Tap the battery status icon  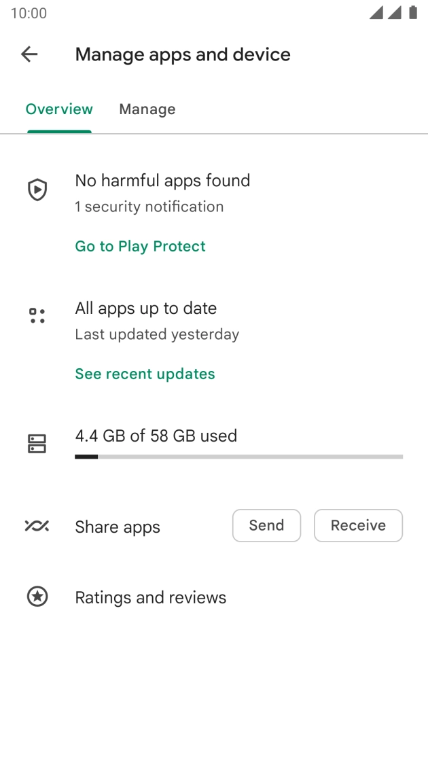413,13
